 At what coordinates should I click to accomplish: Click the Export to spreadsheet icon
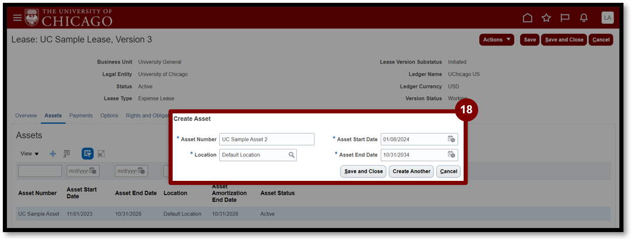(67, 153)
